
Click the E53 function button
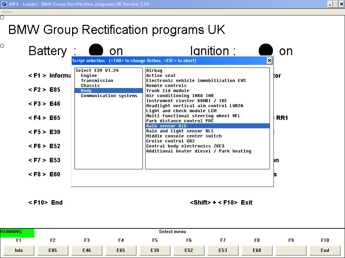(223, 250)
